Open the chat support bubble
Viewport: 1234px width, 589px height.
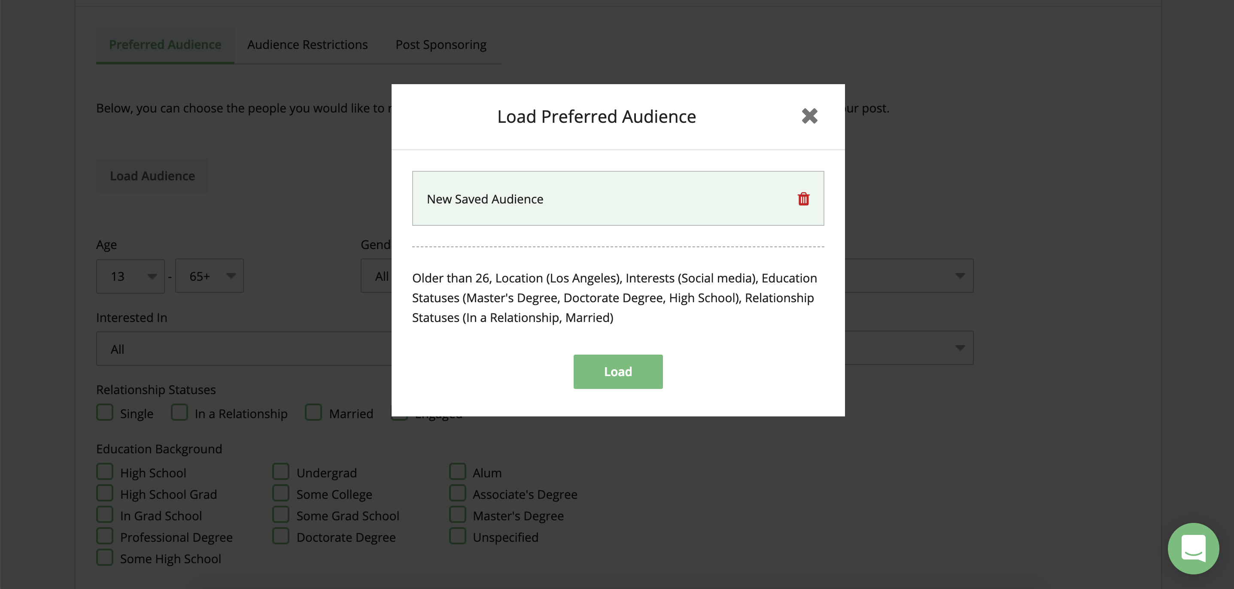[x=1193, y=549]
